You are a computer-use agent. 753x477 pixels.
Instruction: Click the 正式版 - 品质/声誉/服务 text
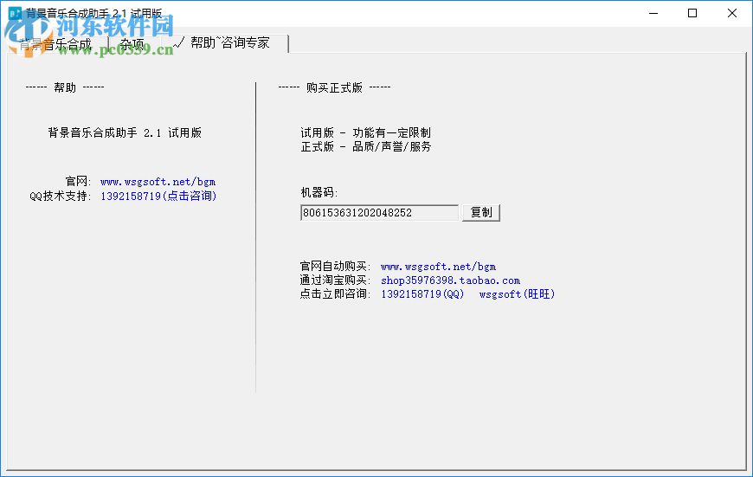[365, 146]
